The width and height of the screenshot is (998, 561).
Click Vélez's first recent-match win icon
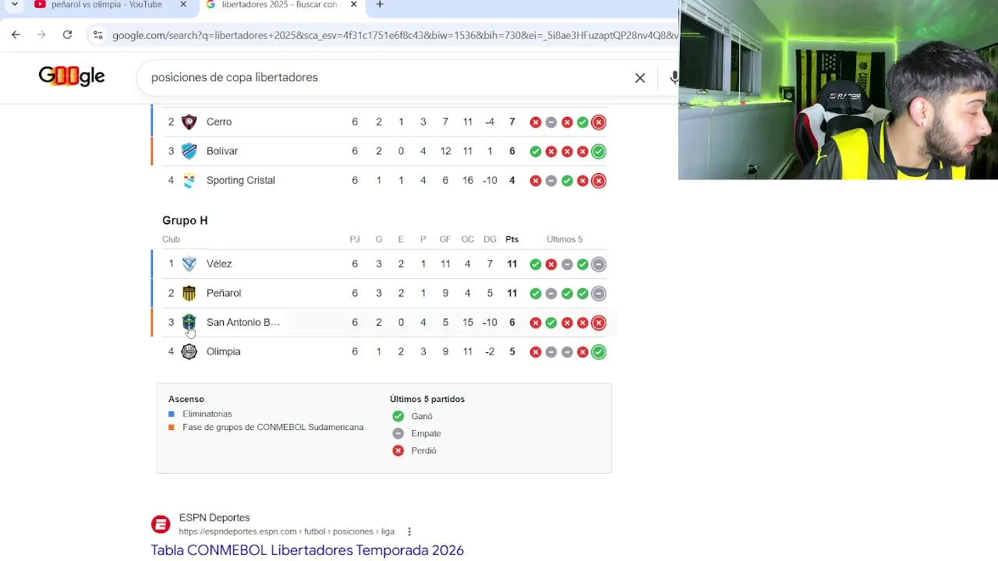point(536,264)
